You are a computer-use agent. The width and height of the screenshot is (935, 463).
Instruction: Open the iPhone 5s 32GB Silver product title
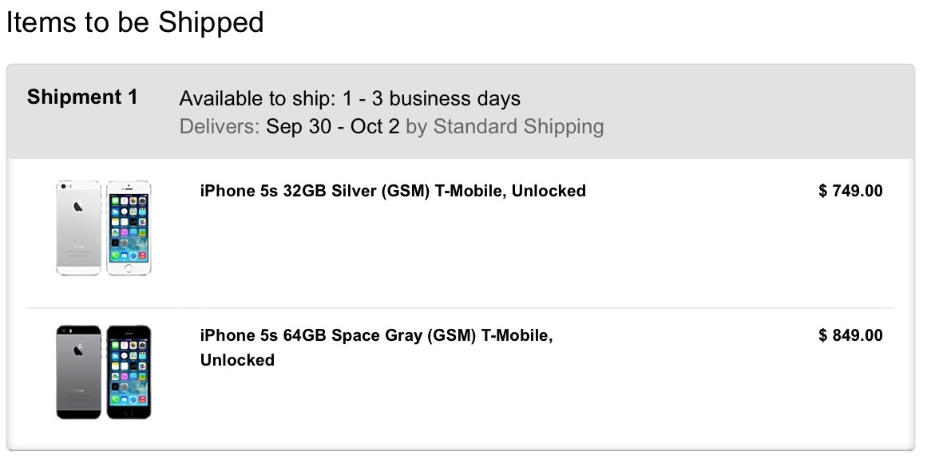pyautogui.click(x=392, y=191)
